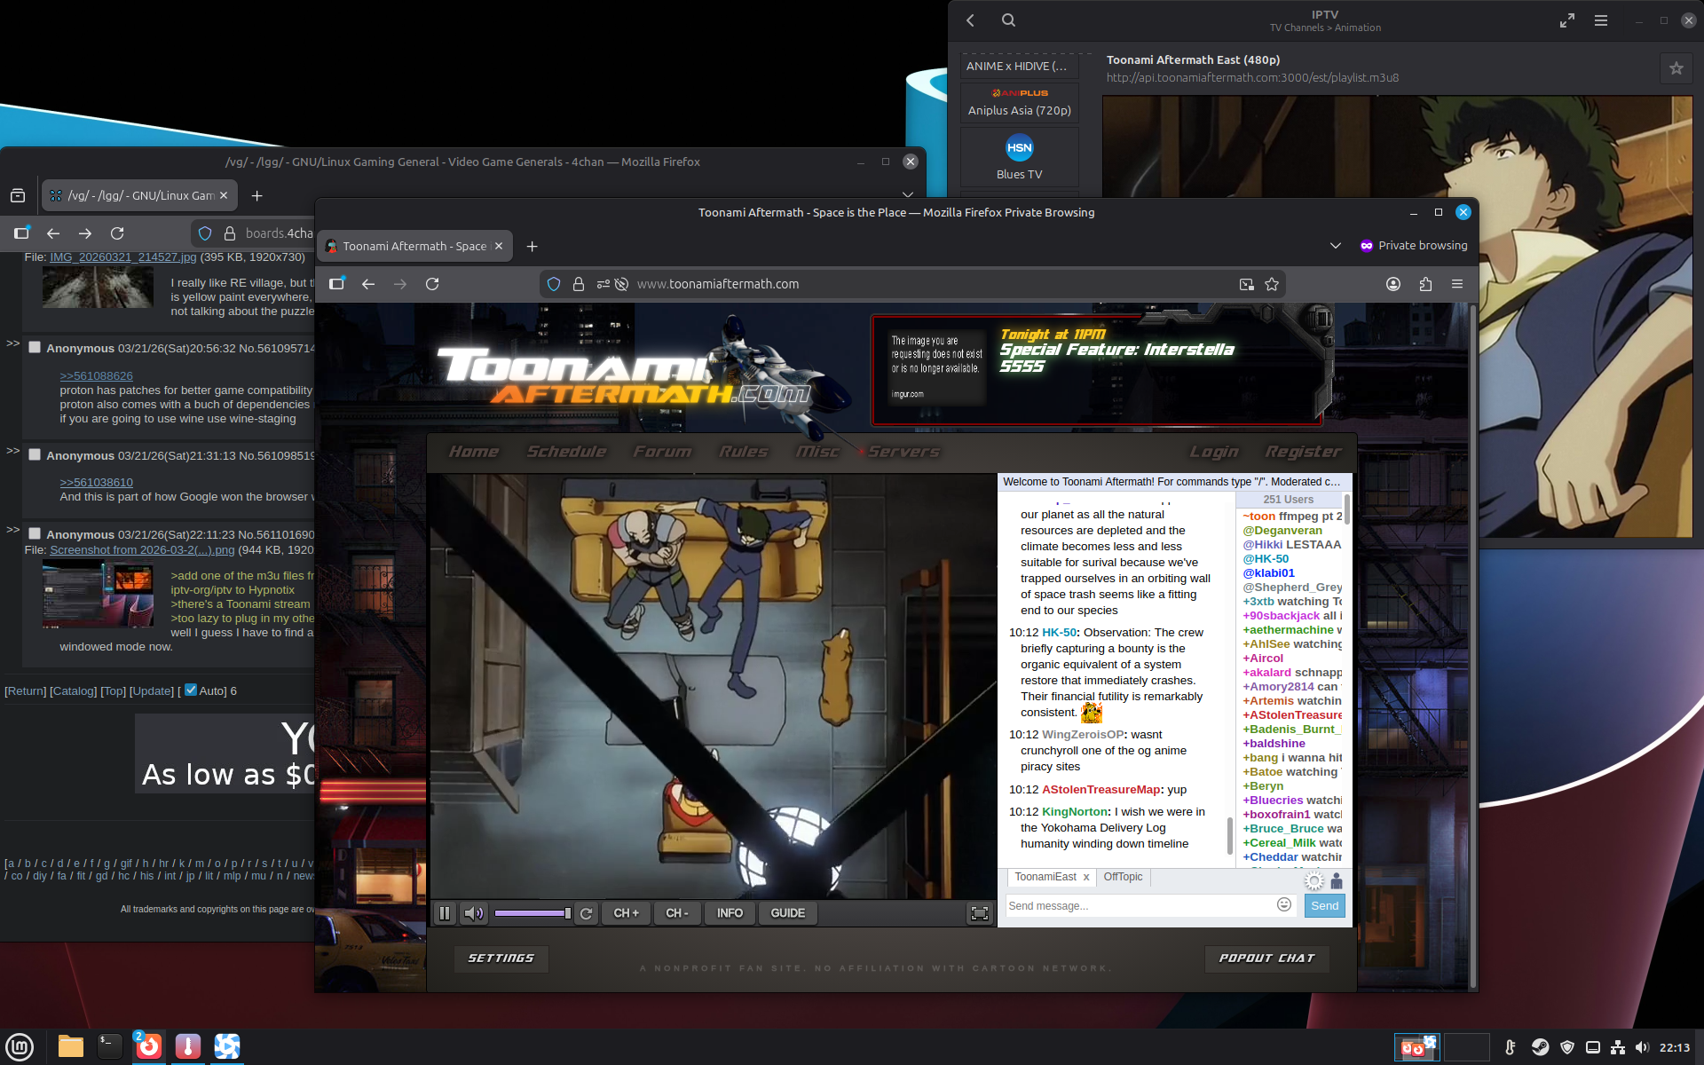Open the Schedule menu item
The image size is (1704, 1065).
(566, 452)
